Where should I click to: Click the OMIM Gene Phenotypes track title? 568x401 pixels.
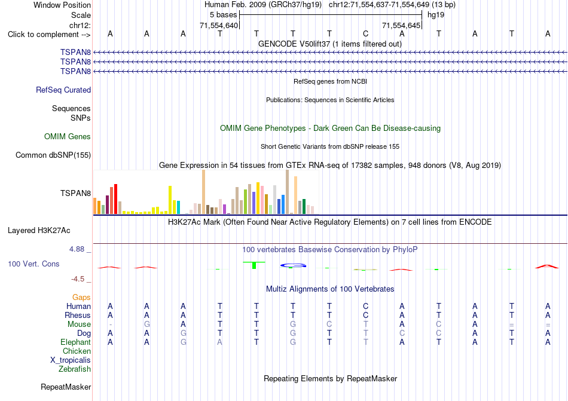click(331, 128)
